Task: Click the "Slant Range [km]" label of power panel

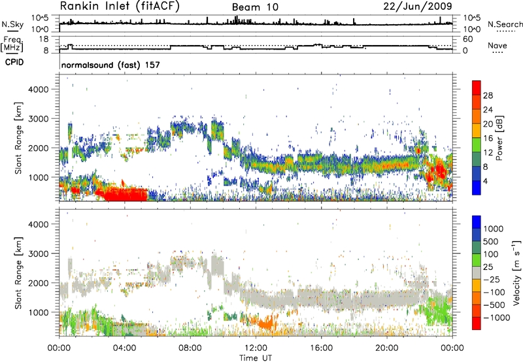Action: click(18, 138)
